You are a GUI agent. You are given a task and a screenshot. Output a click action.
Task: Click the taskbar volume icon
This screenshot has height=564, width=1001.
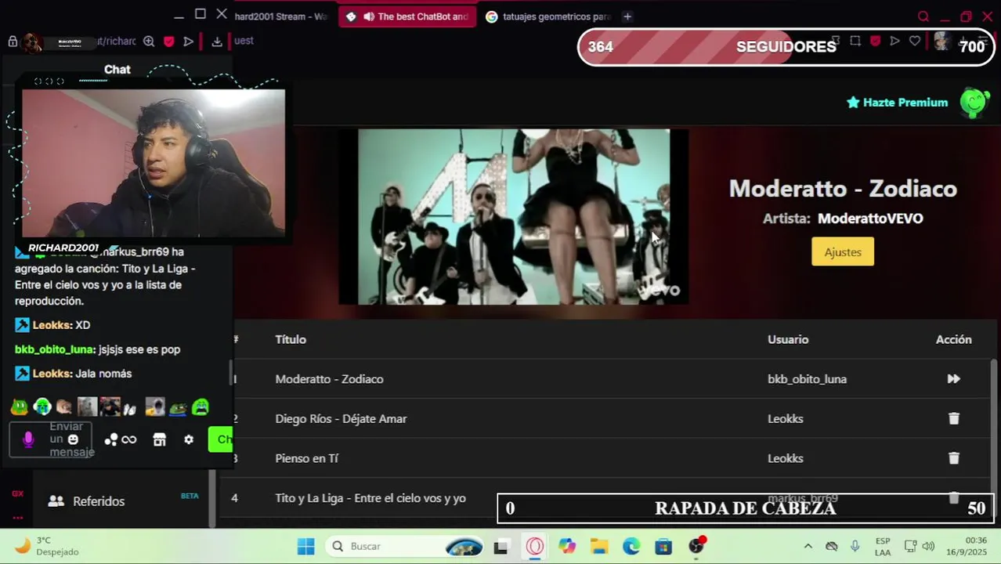click(x=928, y=546)
